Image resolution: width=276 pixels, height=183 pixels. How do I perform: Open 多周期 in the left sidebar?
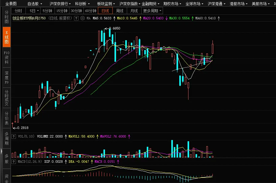6,138
